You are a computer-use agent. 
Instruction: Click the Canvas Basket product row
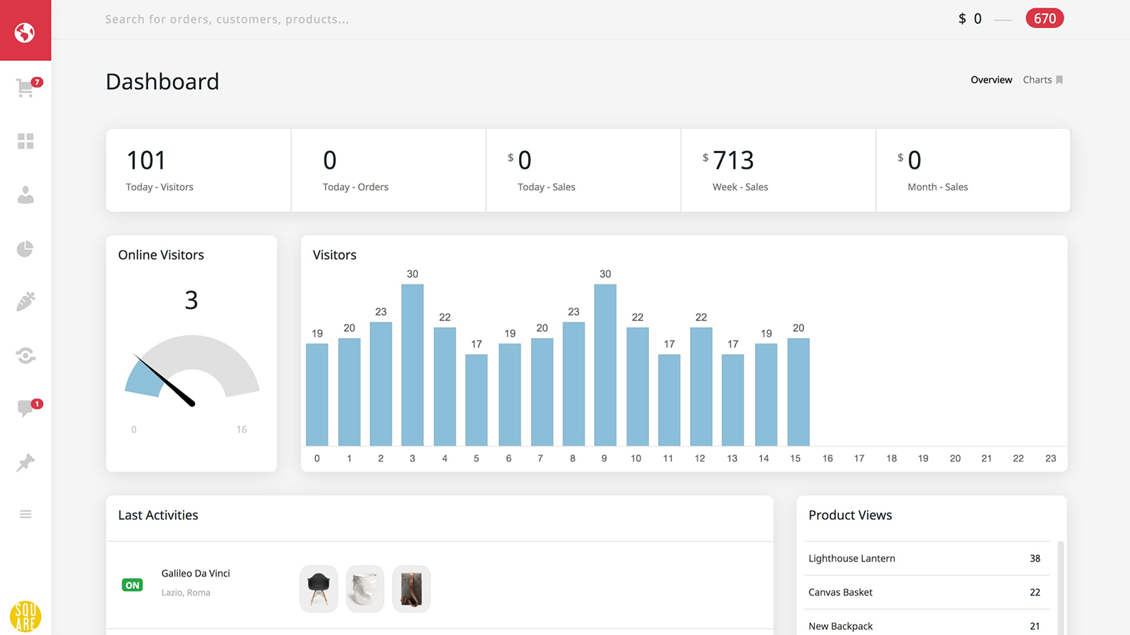[927, 592]
